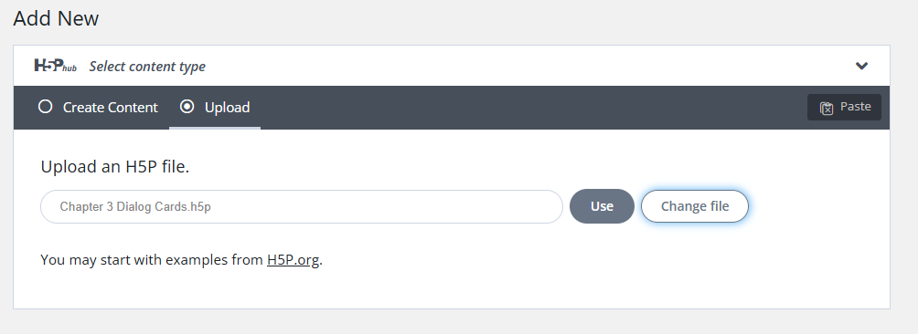The width and height of the screenshot is (918, 334).
Task: Select the Create Content radio circle
Action: 45,106
